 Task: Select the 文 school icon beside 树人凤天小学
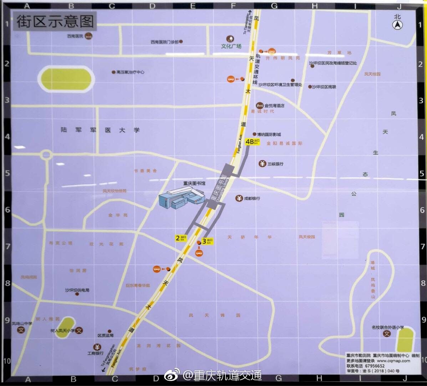[79, 330]
